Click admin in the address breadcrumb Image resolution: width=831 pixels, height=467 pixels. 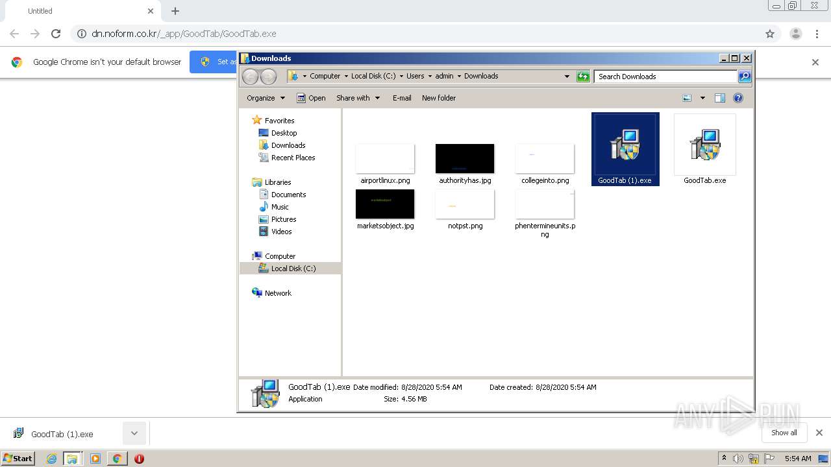point(444,76)
